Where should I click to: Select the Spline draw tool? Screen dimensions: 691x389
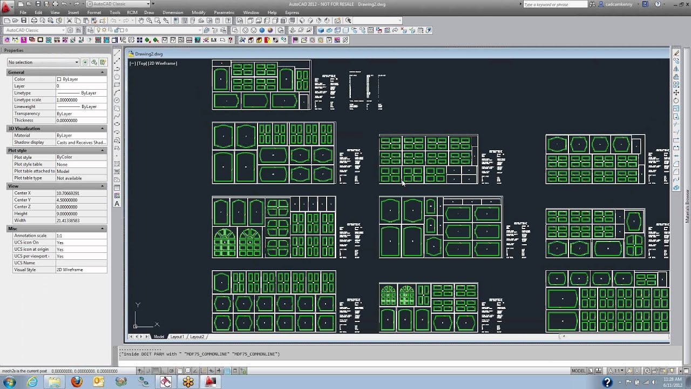click(117, 116)
